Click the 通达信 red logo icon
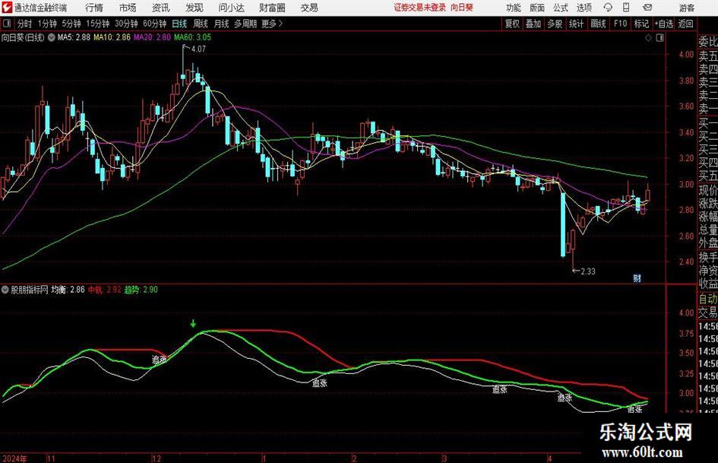The width and height of the screenshot is (718, 463). point(7,8)
